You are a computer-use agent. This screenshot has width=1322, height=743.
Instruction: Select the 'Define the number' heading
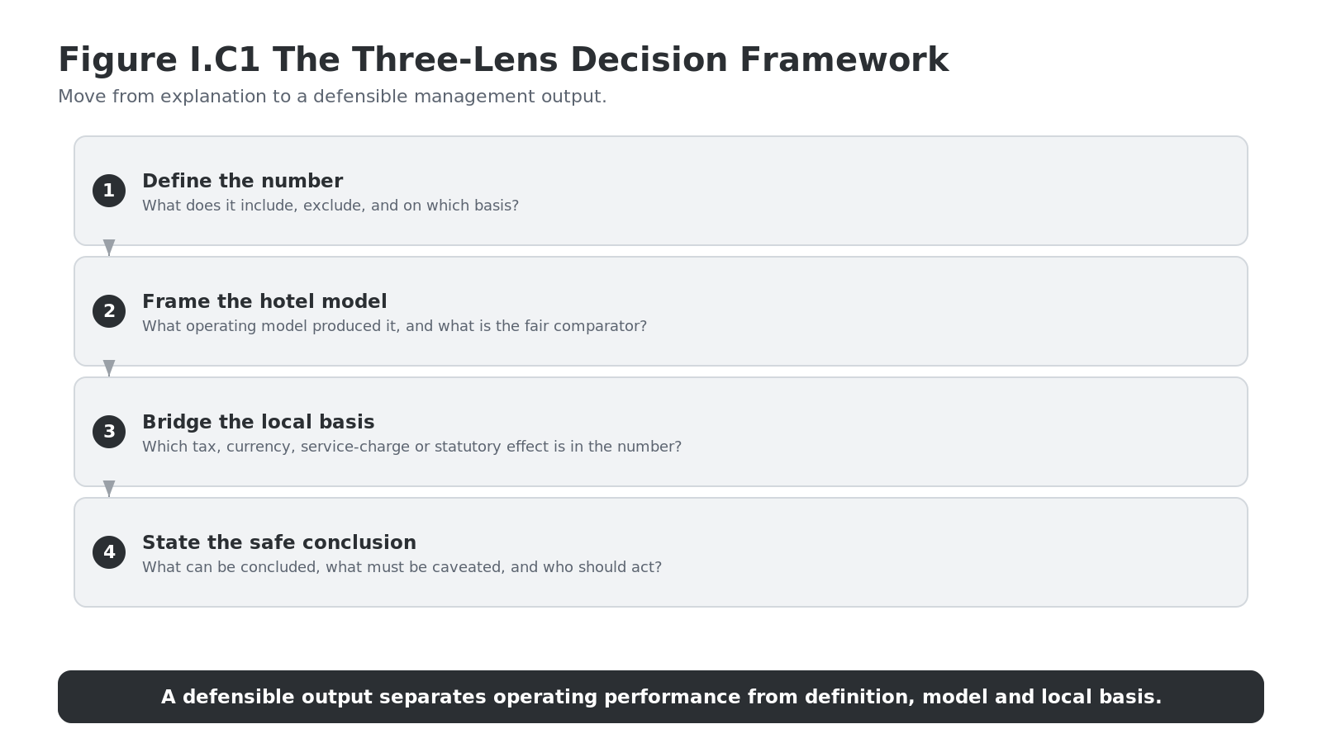point(242,181)
